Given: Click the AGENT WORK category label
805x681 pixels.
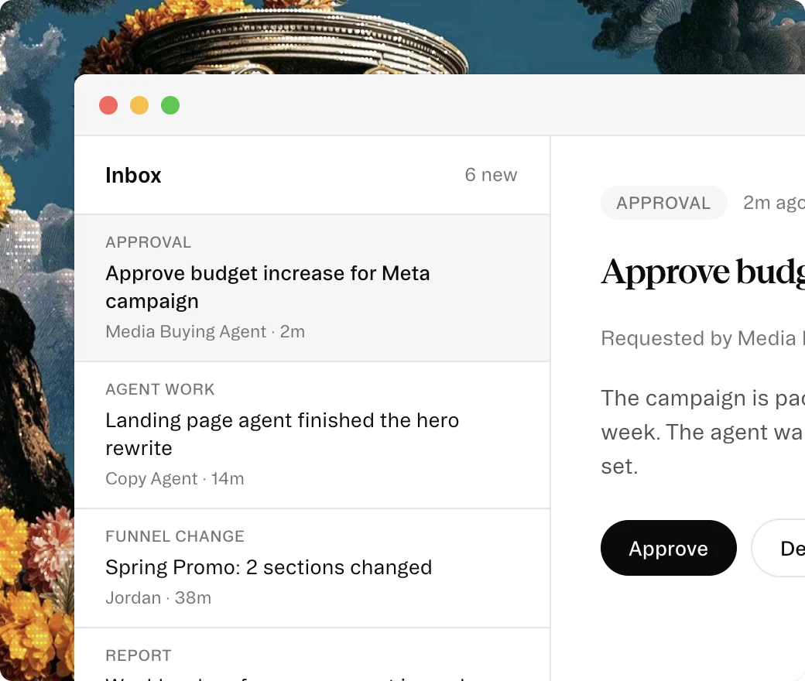Looking at the screenshot, I should click(160, 389).
